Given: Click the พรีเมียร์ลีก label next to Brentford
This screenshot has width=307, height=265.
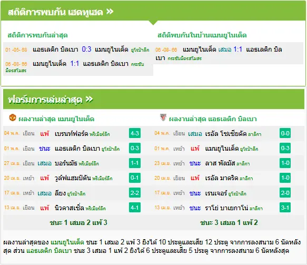Looking at the screenshot, I should (100, 134).
